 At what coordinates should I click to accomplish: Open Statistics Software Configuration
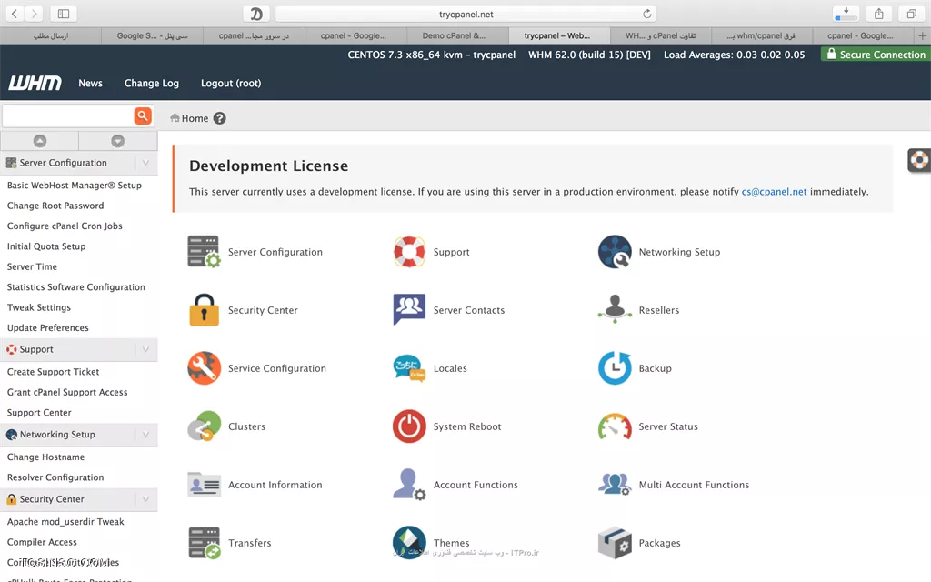76,286
